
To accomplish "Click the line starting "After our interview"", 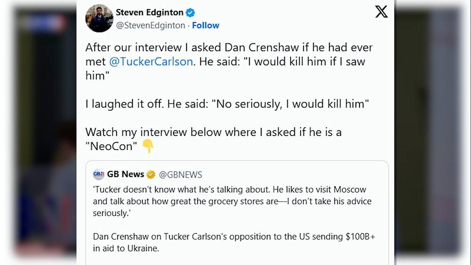I will 229,47.
